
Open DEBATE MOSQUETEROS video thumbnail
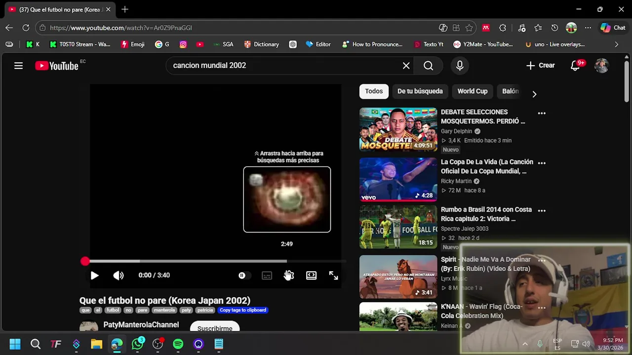(x=398, y=130)
